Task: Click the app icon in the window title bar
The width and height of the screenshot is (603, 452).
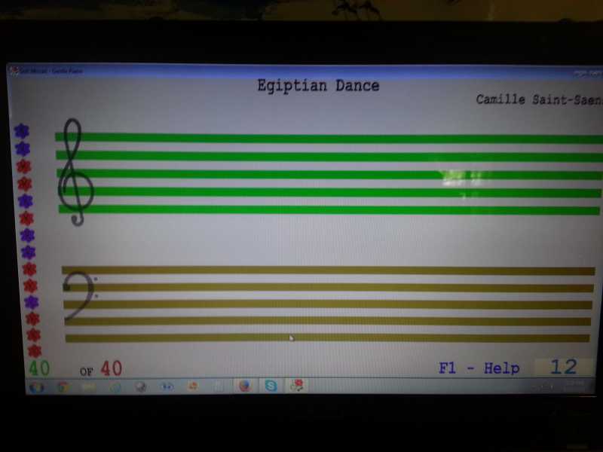Action: [x=14, y=70]
